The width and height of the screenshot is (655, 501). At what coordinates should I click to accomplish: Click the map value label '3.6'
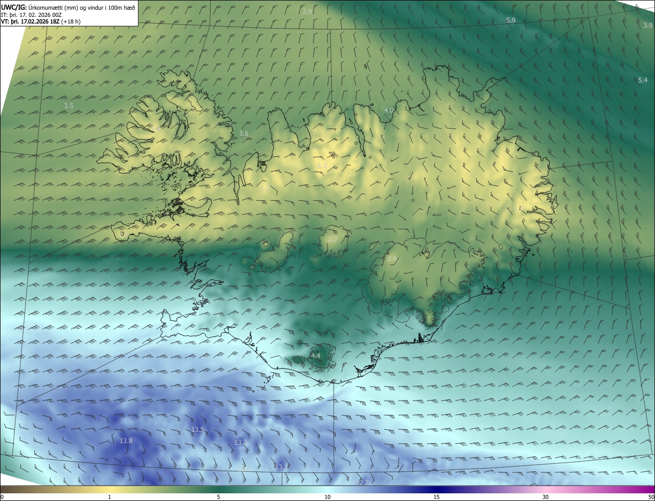tap(244, 134)
